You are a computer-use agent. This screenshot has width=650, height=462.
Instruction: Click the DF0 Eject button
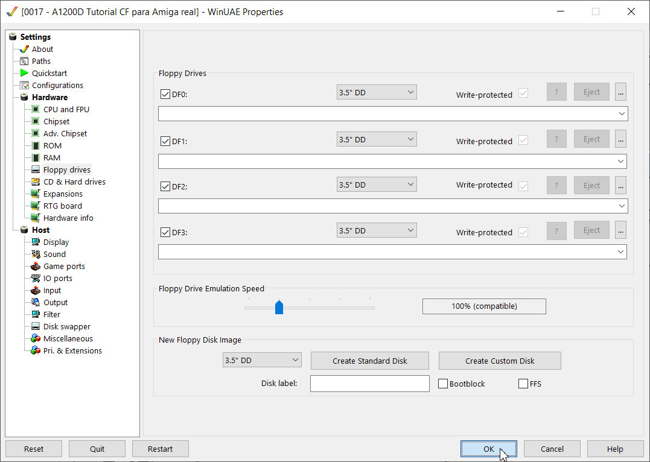591,92
